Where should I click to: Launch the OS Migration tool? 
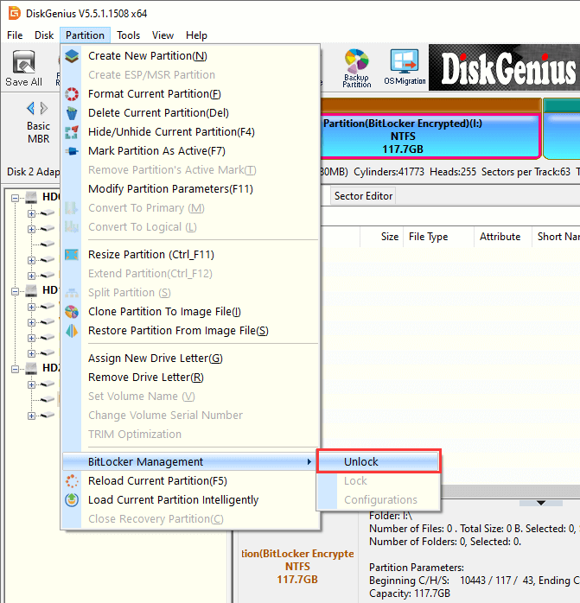(x=405, y=67)
